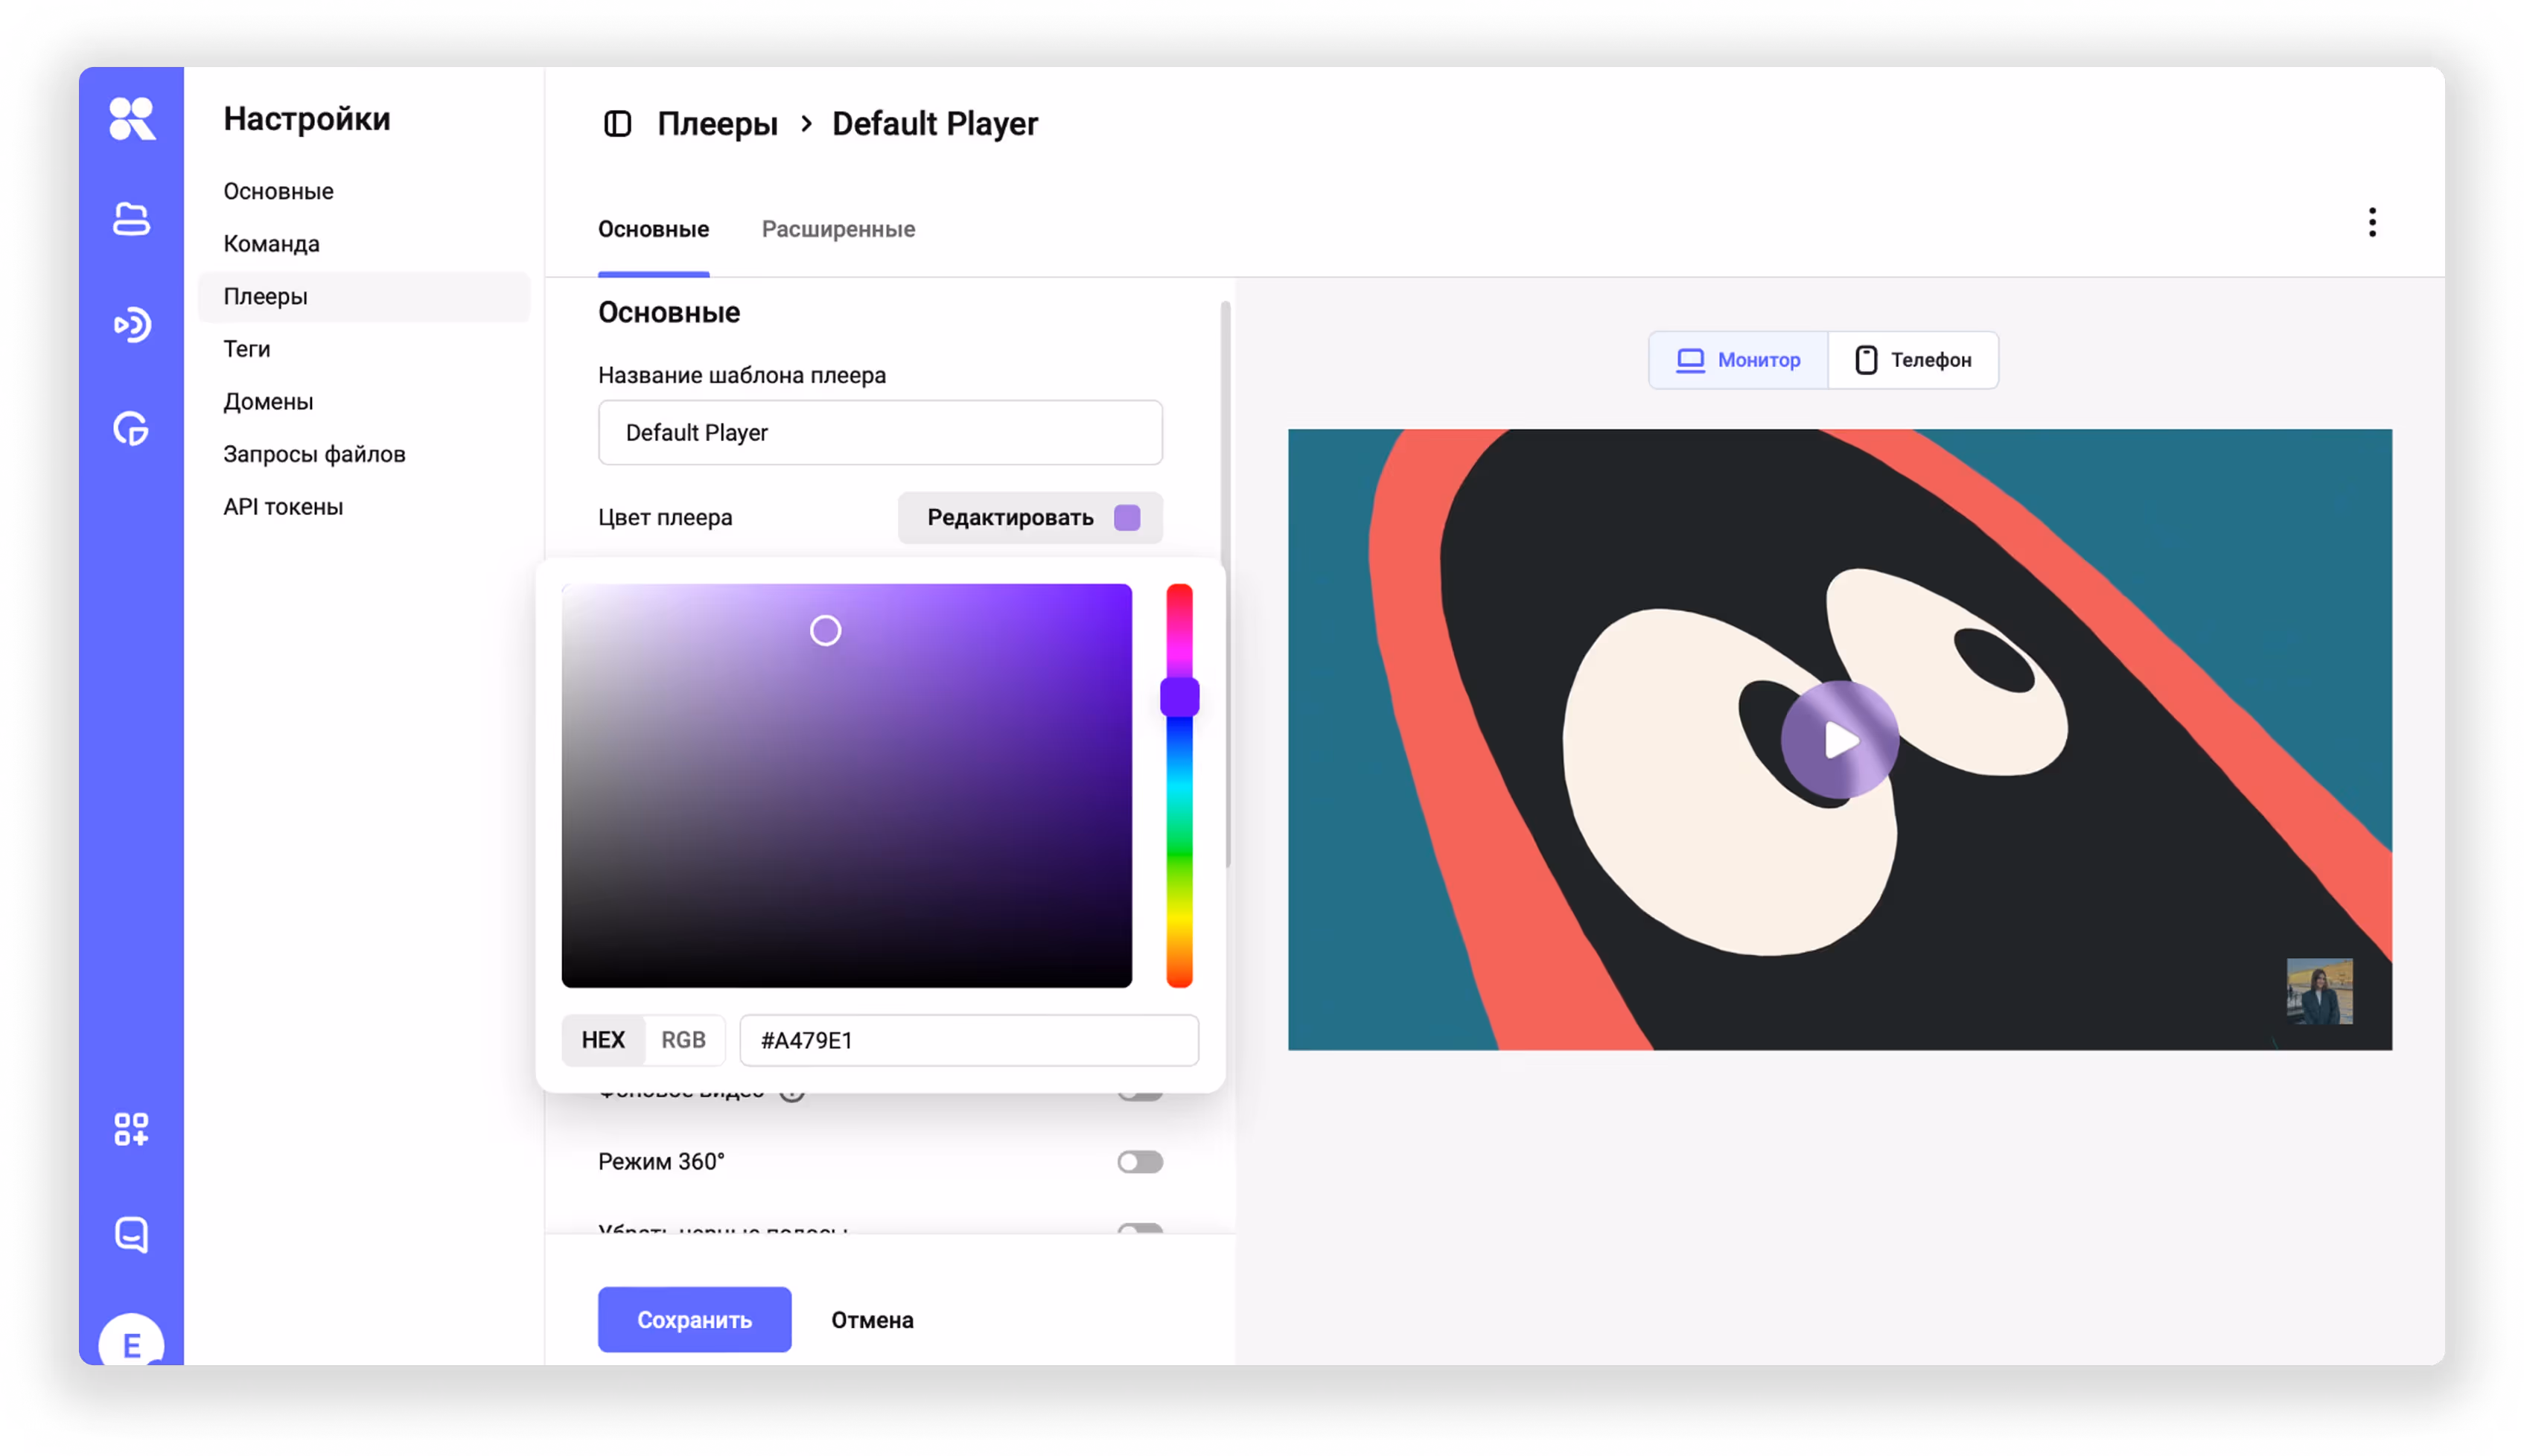Click the saturation picker circle handle
This screenshot has height=1456, width=2524.
coord(825,631)
